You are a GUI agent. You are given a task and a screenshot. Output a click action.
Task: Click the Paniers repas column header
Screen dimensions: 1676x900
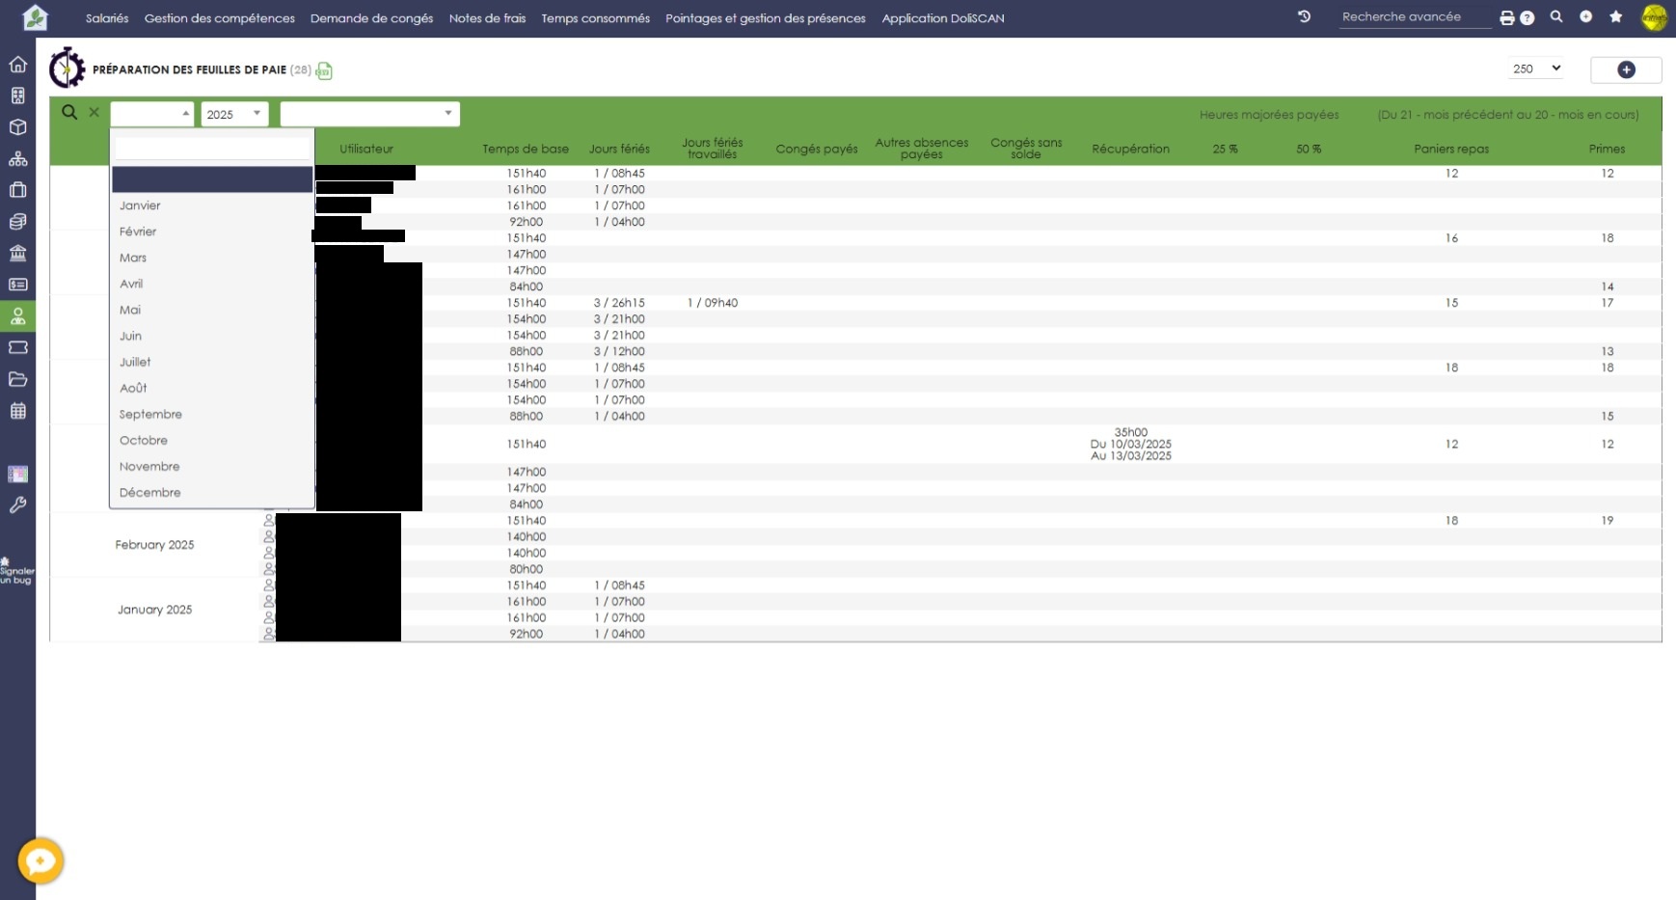point(1451,149)
